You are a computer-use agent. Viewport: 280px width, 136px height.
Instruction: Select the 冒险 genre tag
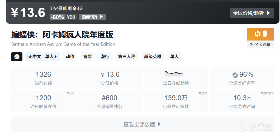87,57
